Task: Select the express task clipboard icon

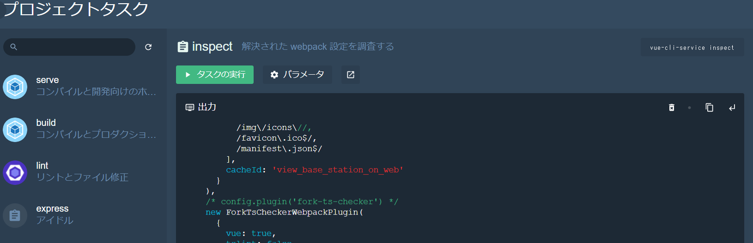Action: point(15,215)
